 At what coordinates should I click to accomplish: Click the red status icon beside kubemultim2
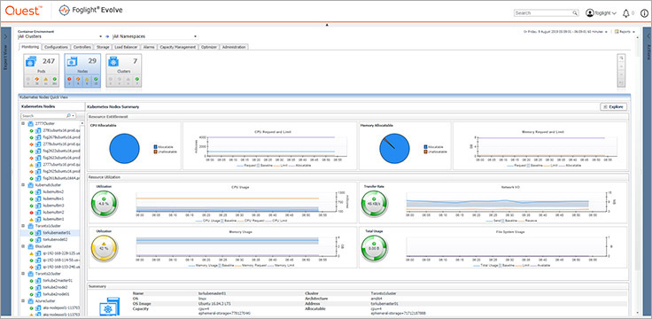(x=31, y=213)
